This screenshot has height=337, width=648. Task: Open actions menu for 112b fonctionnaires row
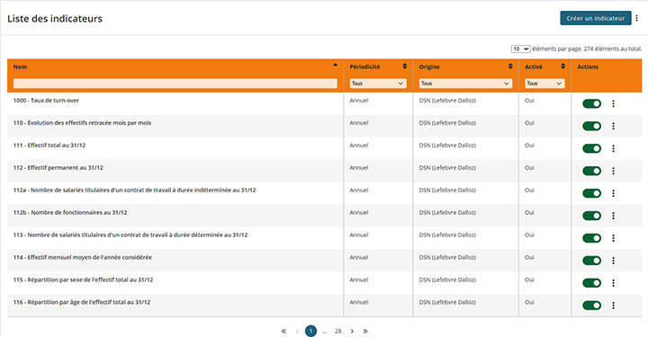tap(613, 216)
